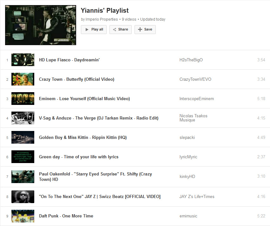Visit the CrazyTownVEVO channel
The image size is (270, 226).
(x=195, y=79)
